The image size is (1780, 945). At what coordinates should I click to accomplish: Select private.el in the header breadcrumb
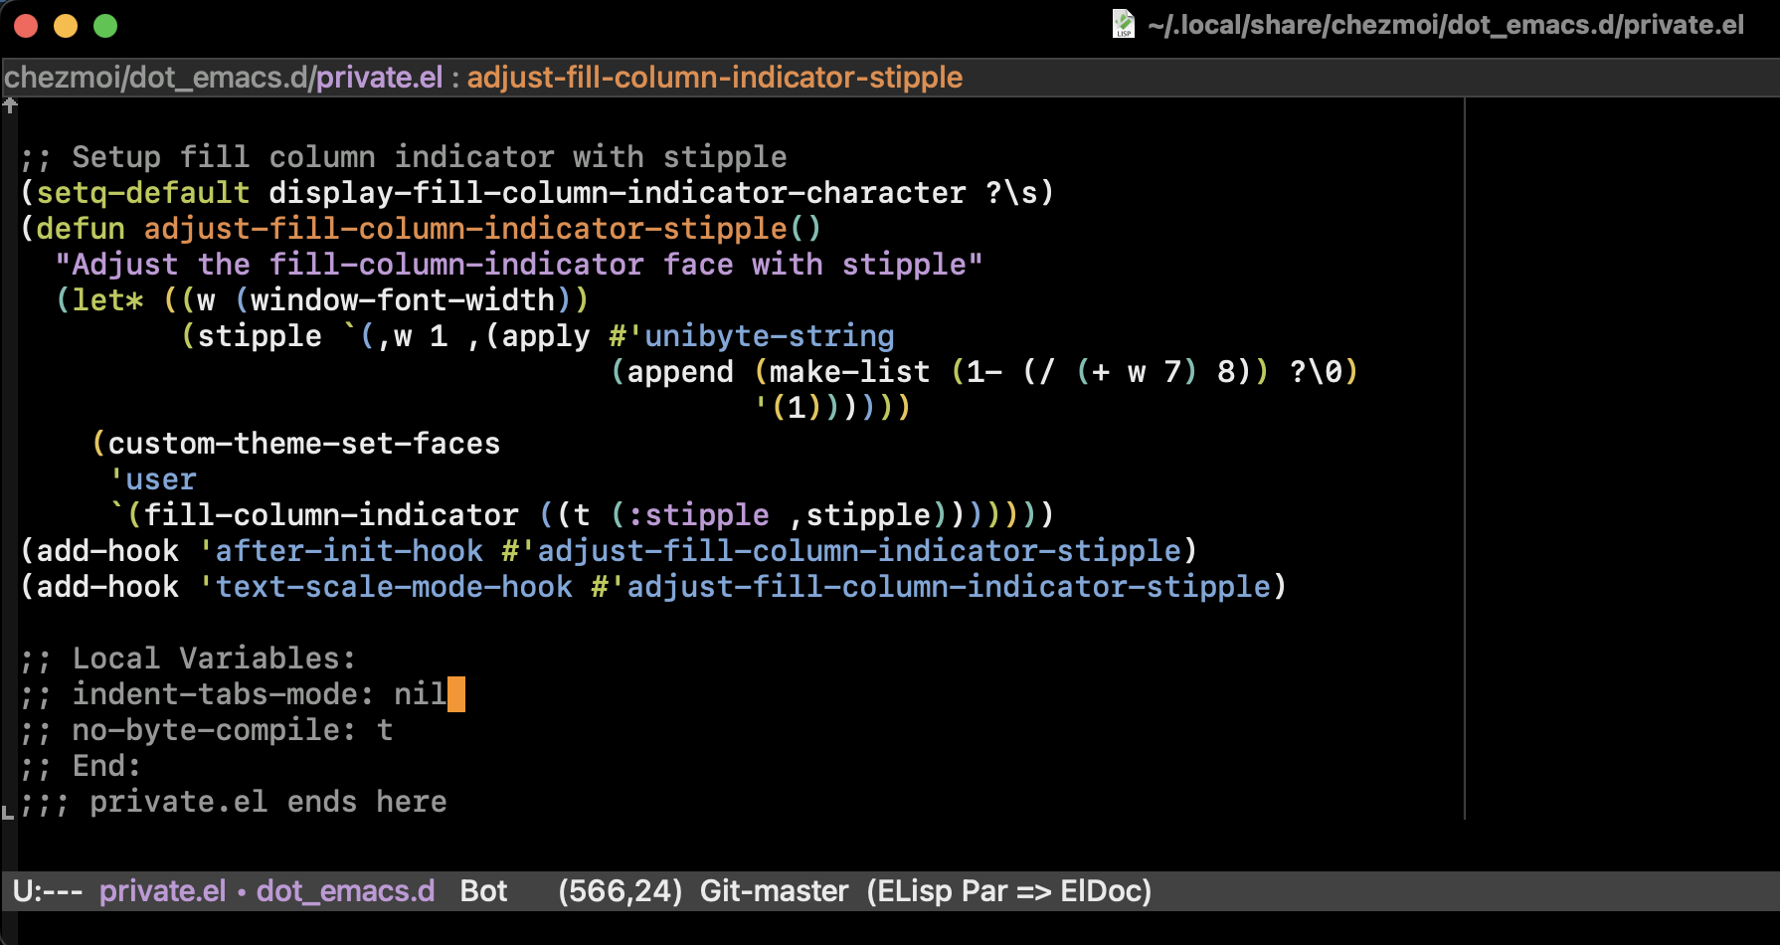[379, 78]
